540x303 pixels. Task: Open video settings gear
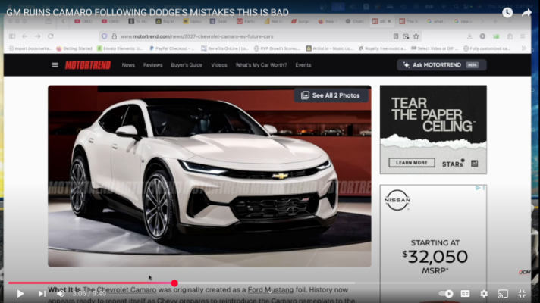point(484,294)
